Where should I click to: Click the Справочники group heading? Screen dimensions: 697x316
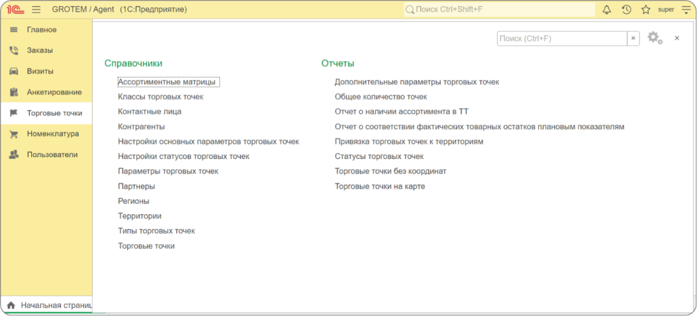click(x=133, y=63)
